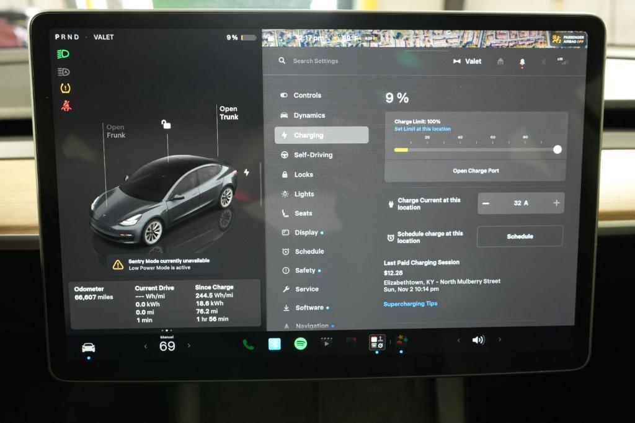Open Self-Driving settings
The width and height of the screenshot is (635, 423).
(306, 155)
